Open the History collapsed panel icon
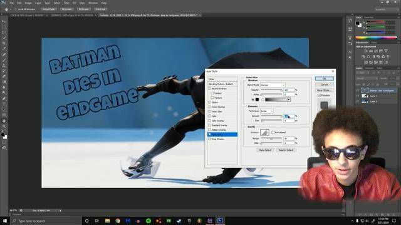Viewport: 401px width, 225px height. coord(350,21)
